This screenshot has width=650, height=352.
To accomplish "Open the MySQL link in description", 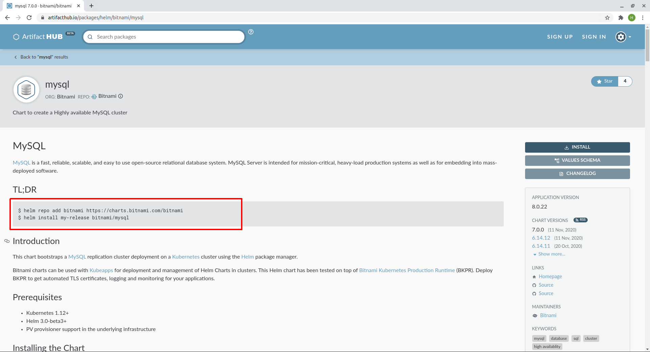I will coord(21,163).
